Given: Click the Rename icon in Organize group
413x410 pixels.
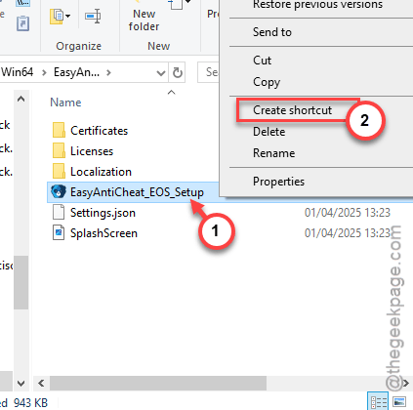Looking at the screenshot, I should [x=93, y=16].
